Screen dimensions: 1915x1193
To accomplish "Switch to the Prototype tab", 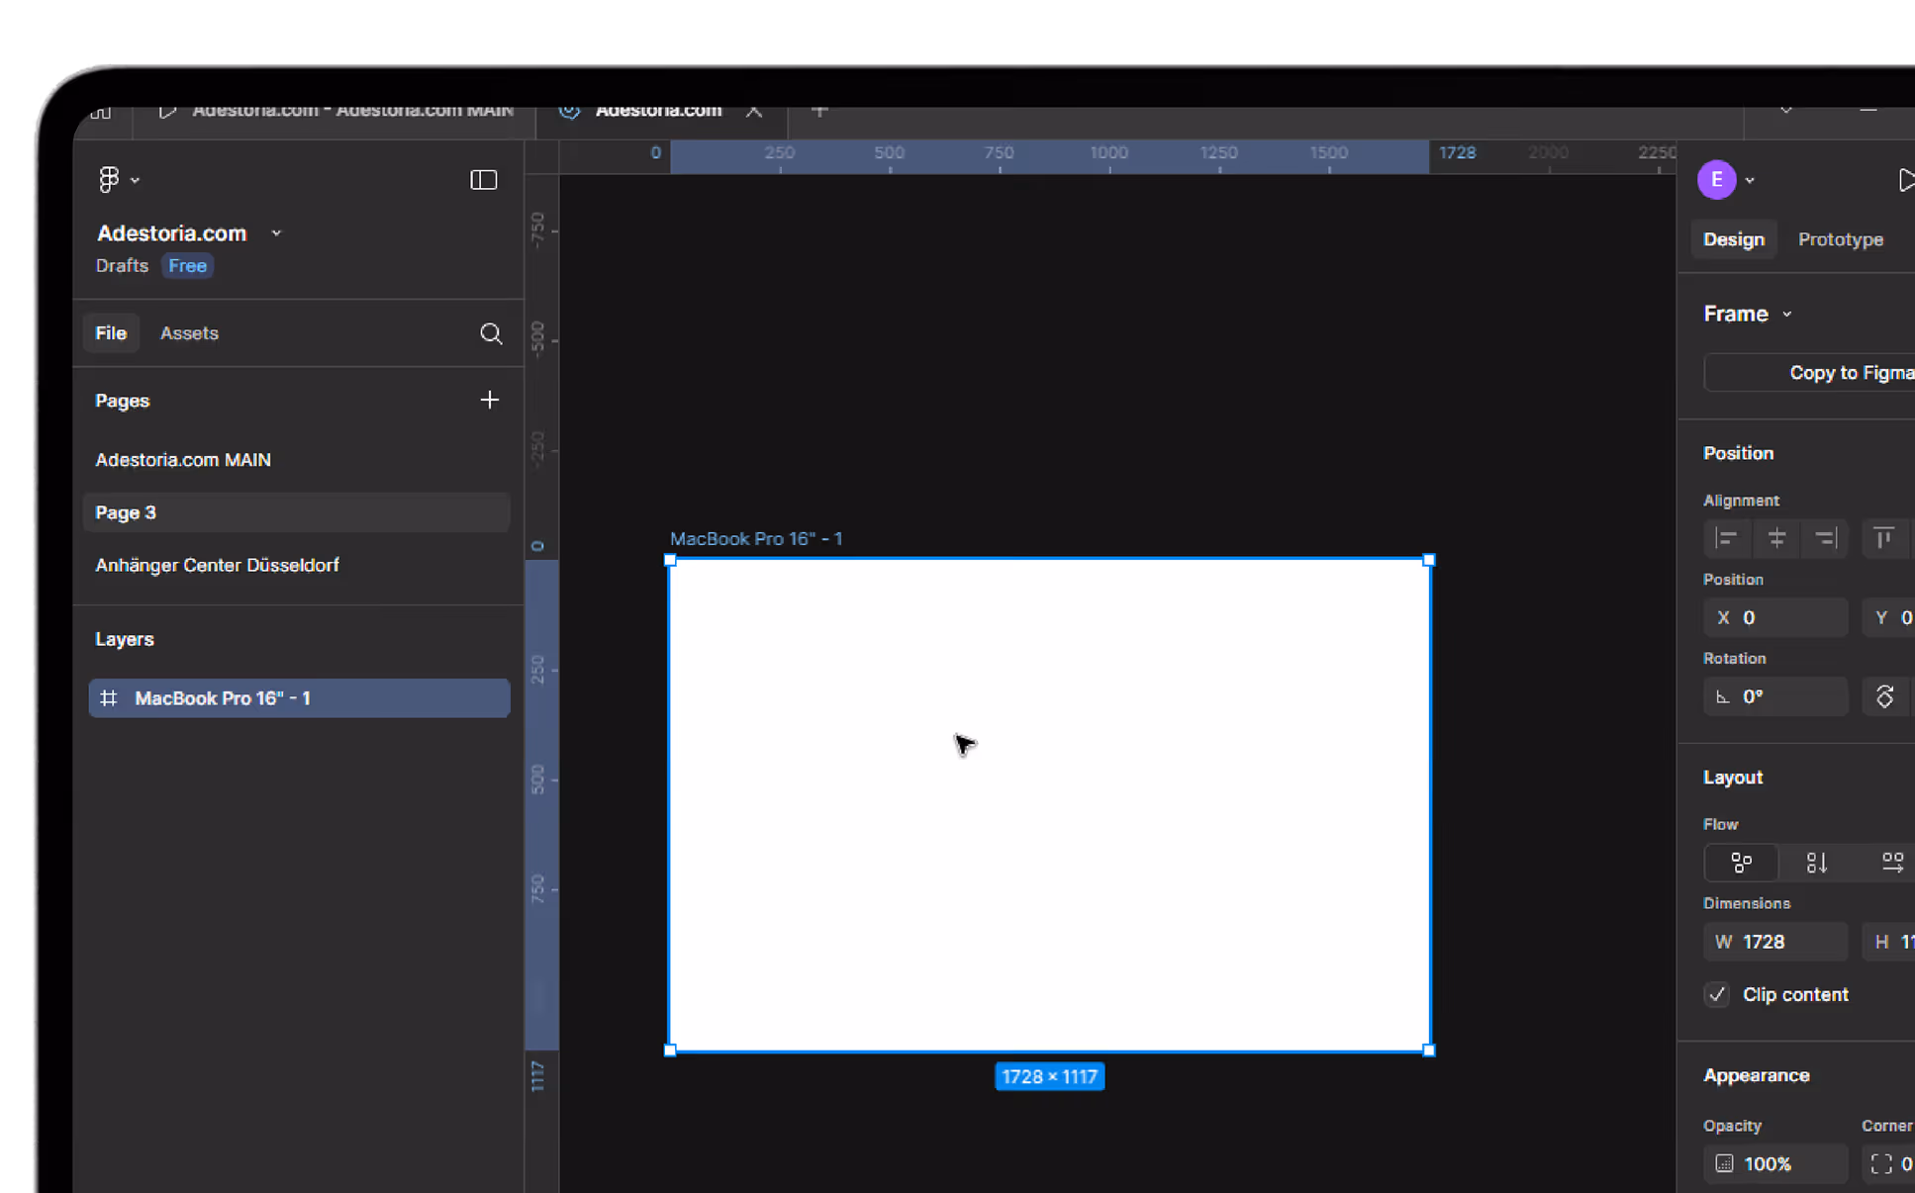I will tap(1840, 239).
